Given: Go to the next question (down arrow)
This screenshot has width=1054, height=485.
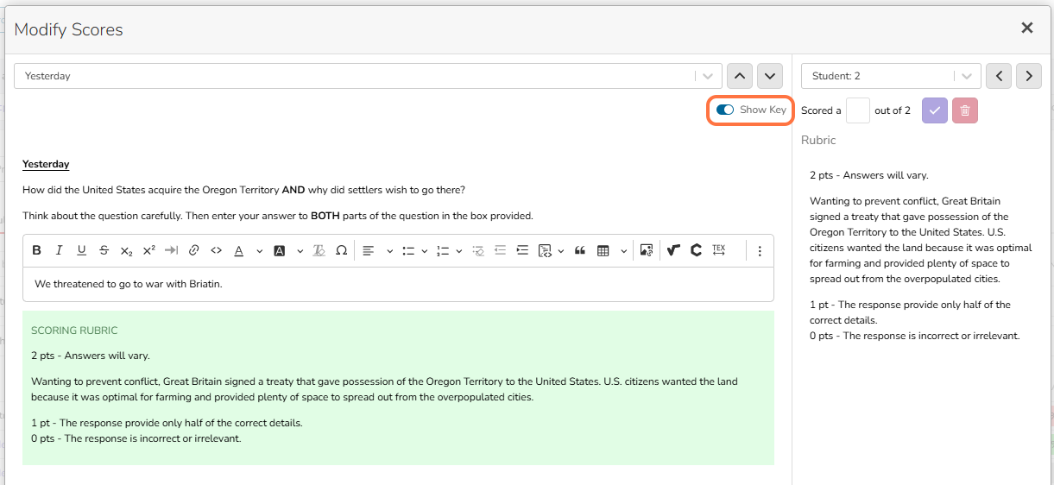Looking at the screenshot, I should click(770, 76).
